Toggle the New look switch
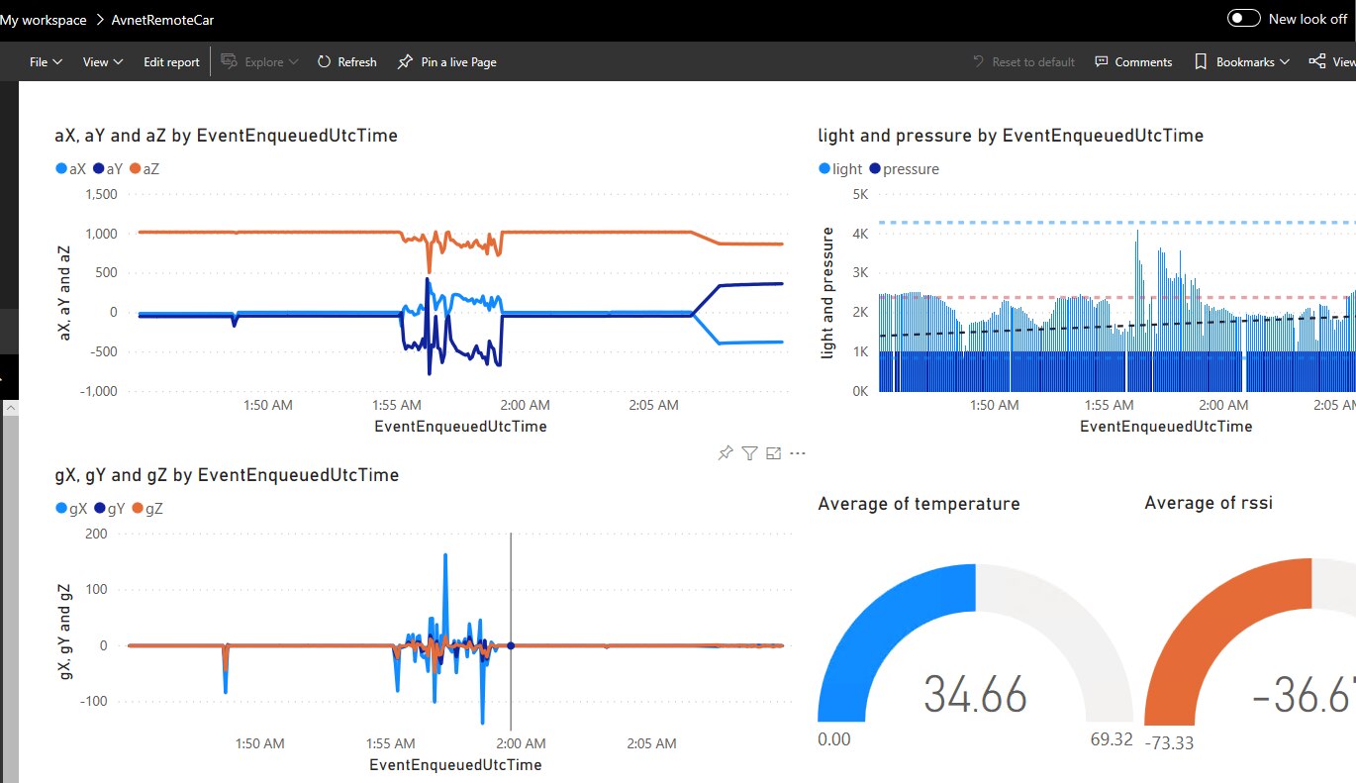 pyautogui.click(x=1243, y=19)
